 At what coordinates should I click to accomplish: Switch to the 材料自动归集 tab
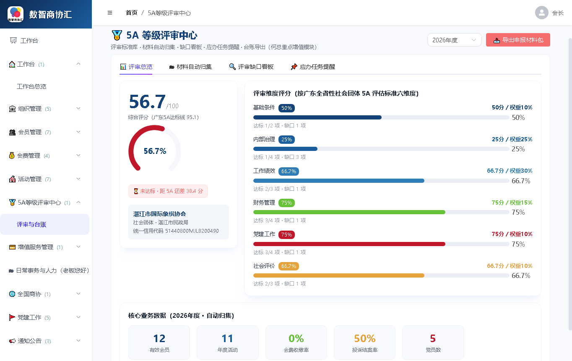coord(190,67)
